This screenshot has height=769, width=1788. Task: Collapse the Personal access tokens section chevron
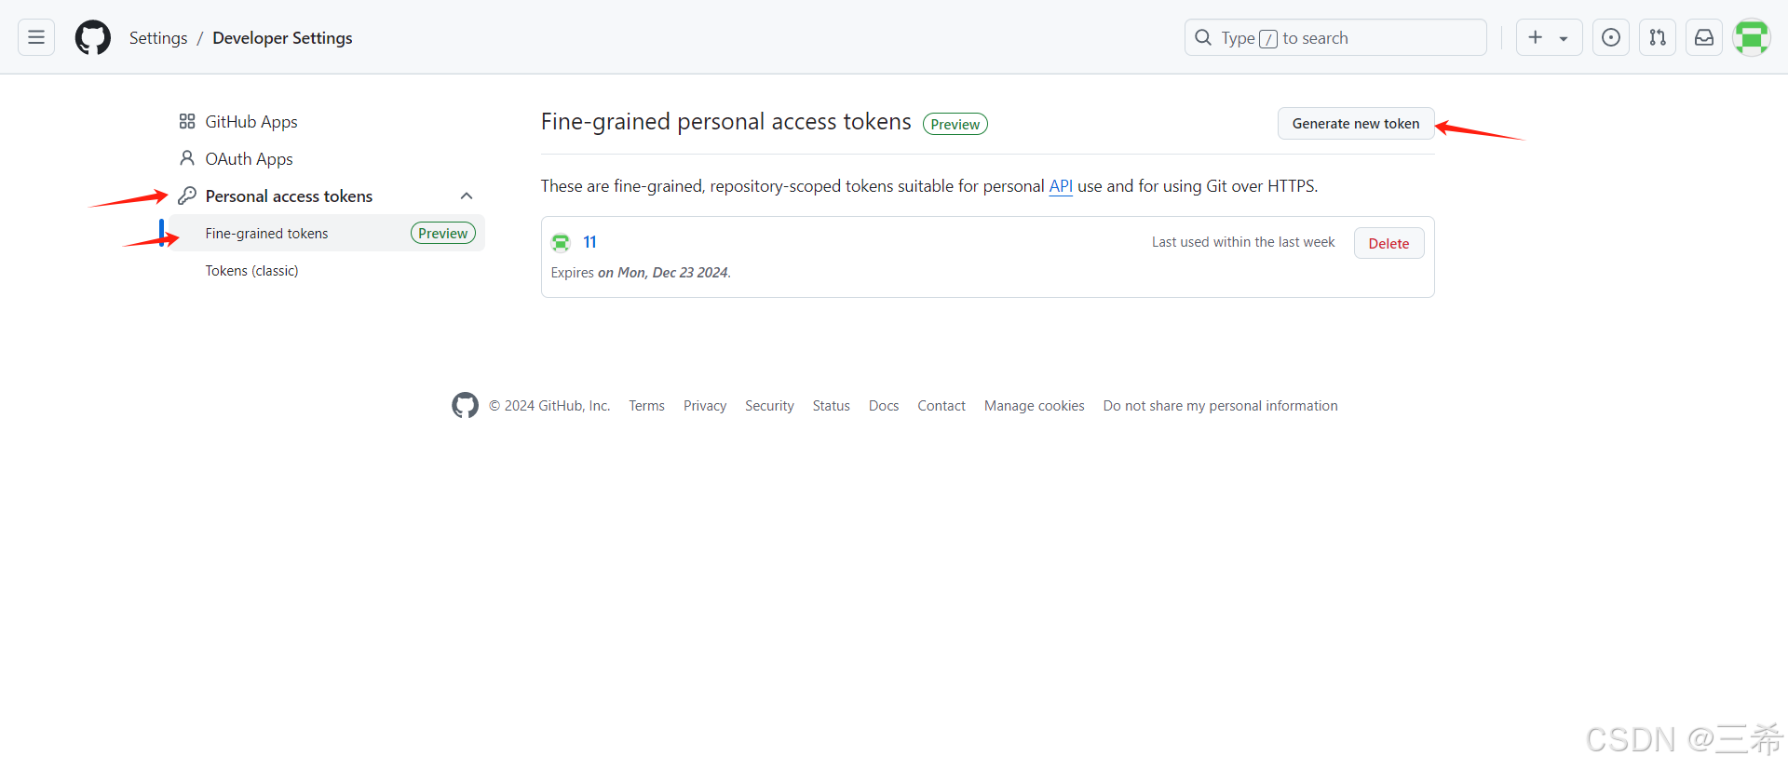(x=467, y=196)
